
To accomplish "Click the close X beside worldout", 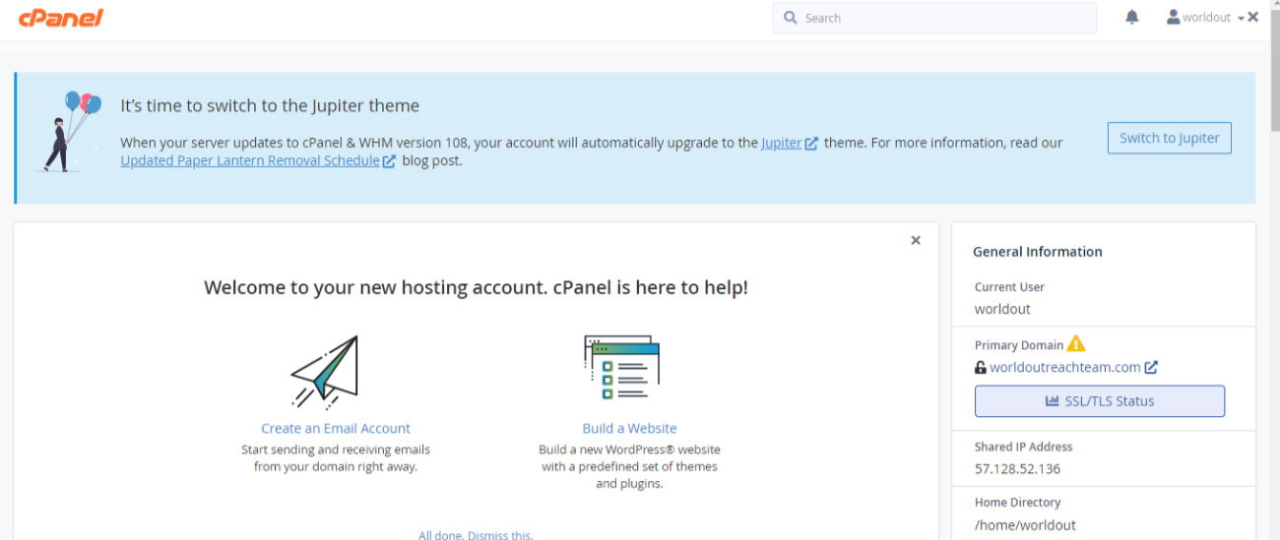I will [x=1252, y=17].
